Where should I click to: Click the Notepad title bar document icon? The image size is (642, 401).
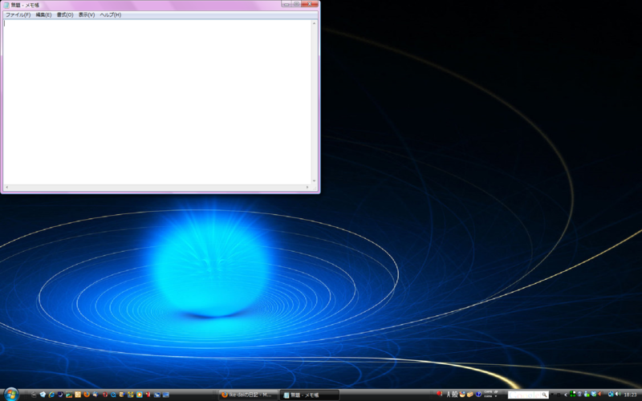click(x=6, y=6)
